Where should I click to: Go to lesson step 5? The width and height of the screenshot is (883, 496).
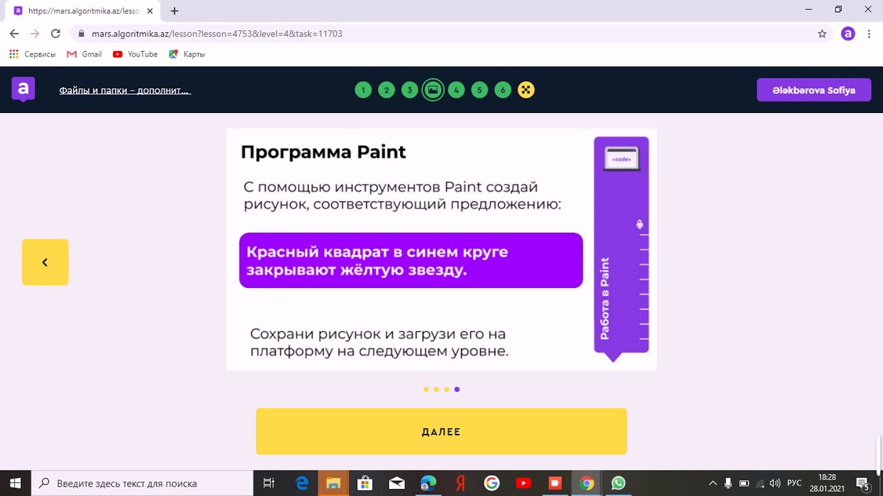coord(479,90)
